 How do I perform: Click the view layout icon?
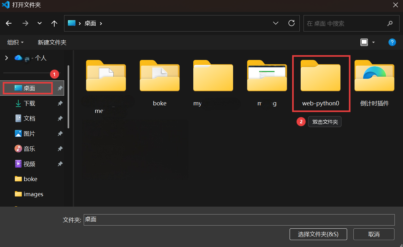point(364,42)
